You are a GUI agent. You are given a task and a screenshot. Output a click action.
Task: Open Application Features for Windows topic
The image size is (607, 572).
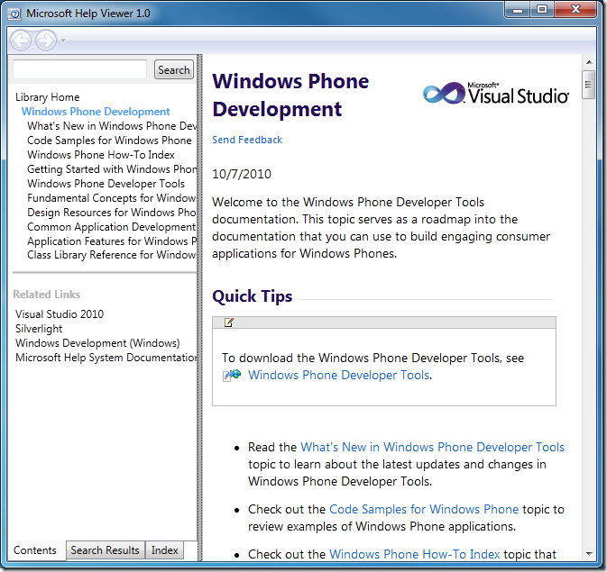(x=112, y=241)
